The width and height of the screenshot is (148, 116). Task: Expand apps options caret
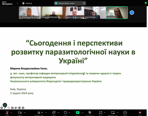click(x=104, y=113)
